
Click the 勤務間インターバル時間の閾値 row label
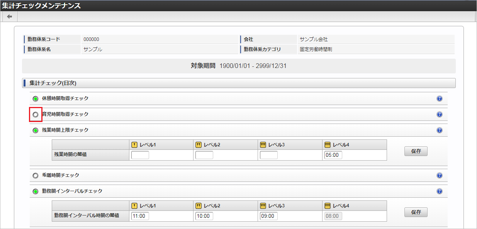[x=87, y=215]
